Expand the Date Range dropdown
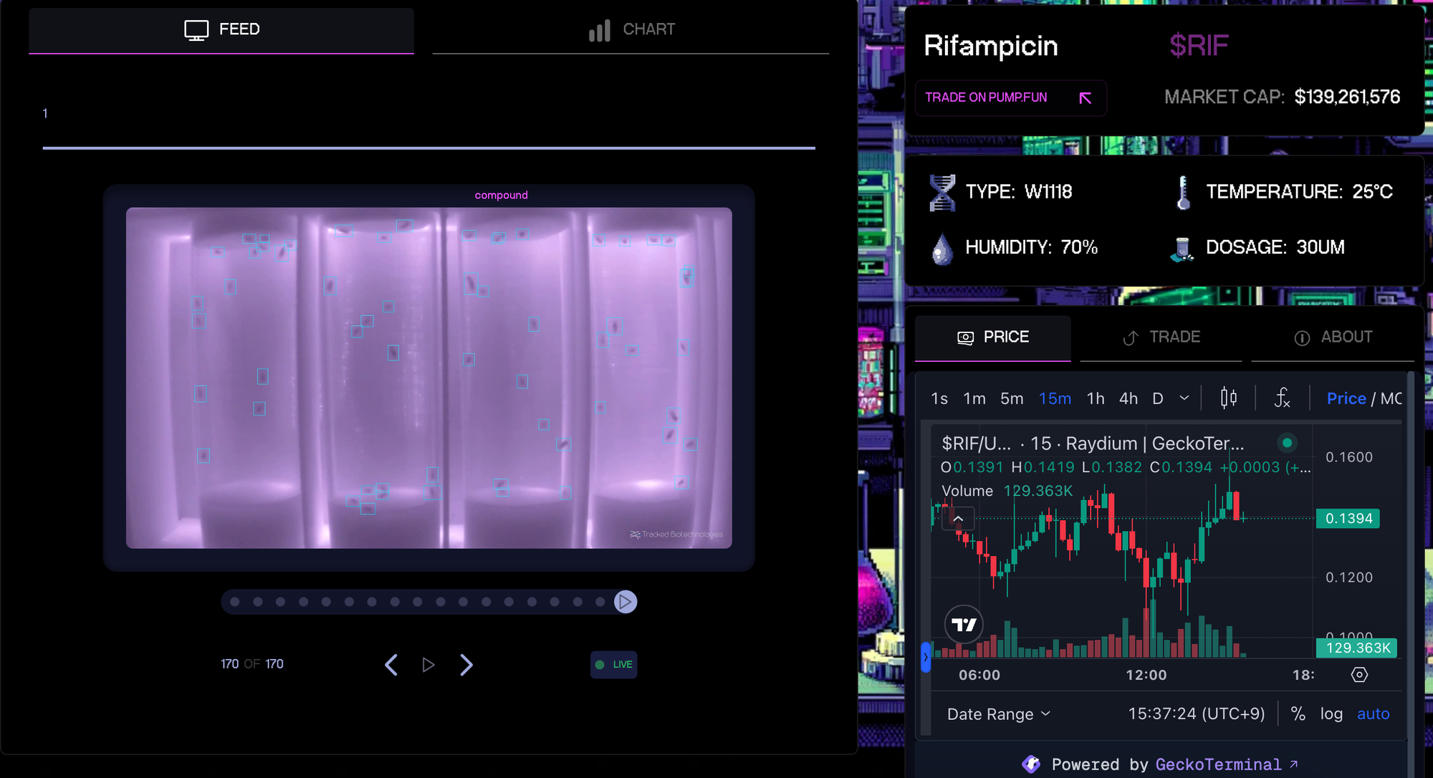This screenshot has width=1433, height=778. 997,713
